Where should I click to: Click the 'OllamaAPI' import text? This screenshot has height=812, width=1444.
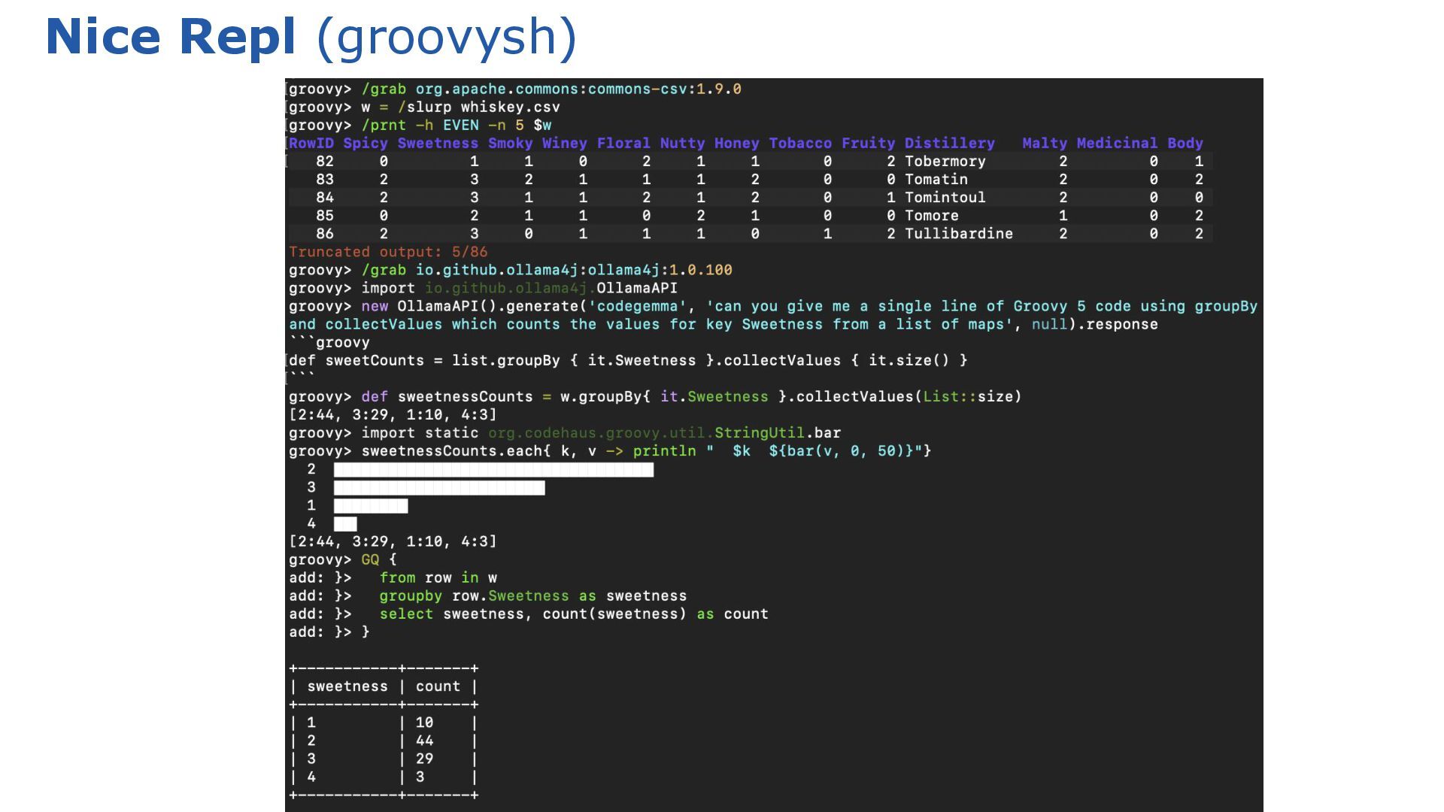[x=637, y=288]
